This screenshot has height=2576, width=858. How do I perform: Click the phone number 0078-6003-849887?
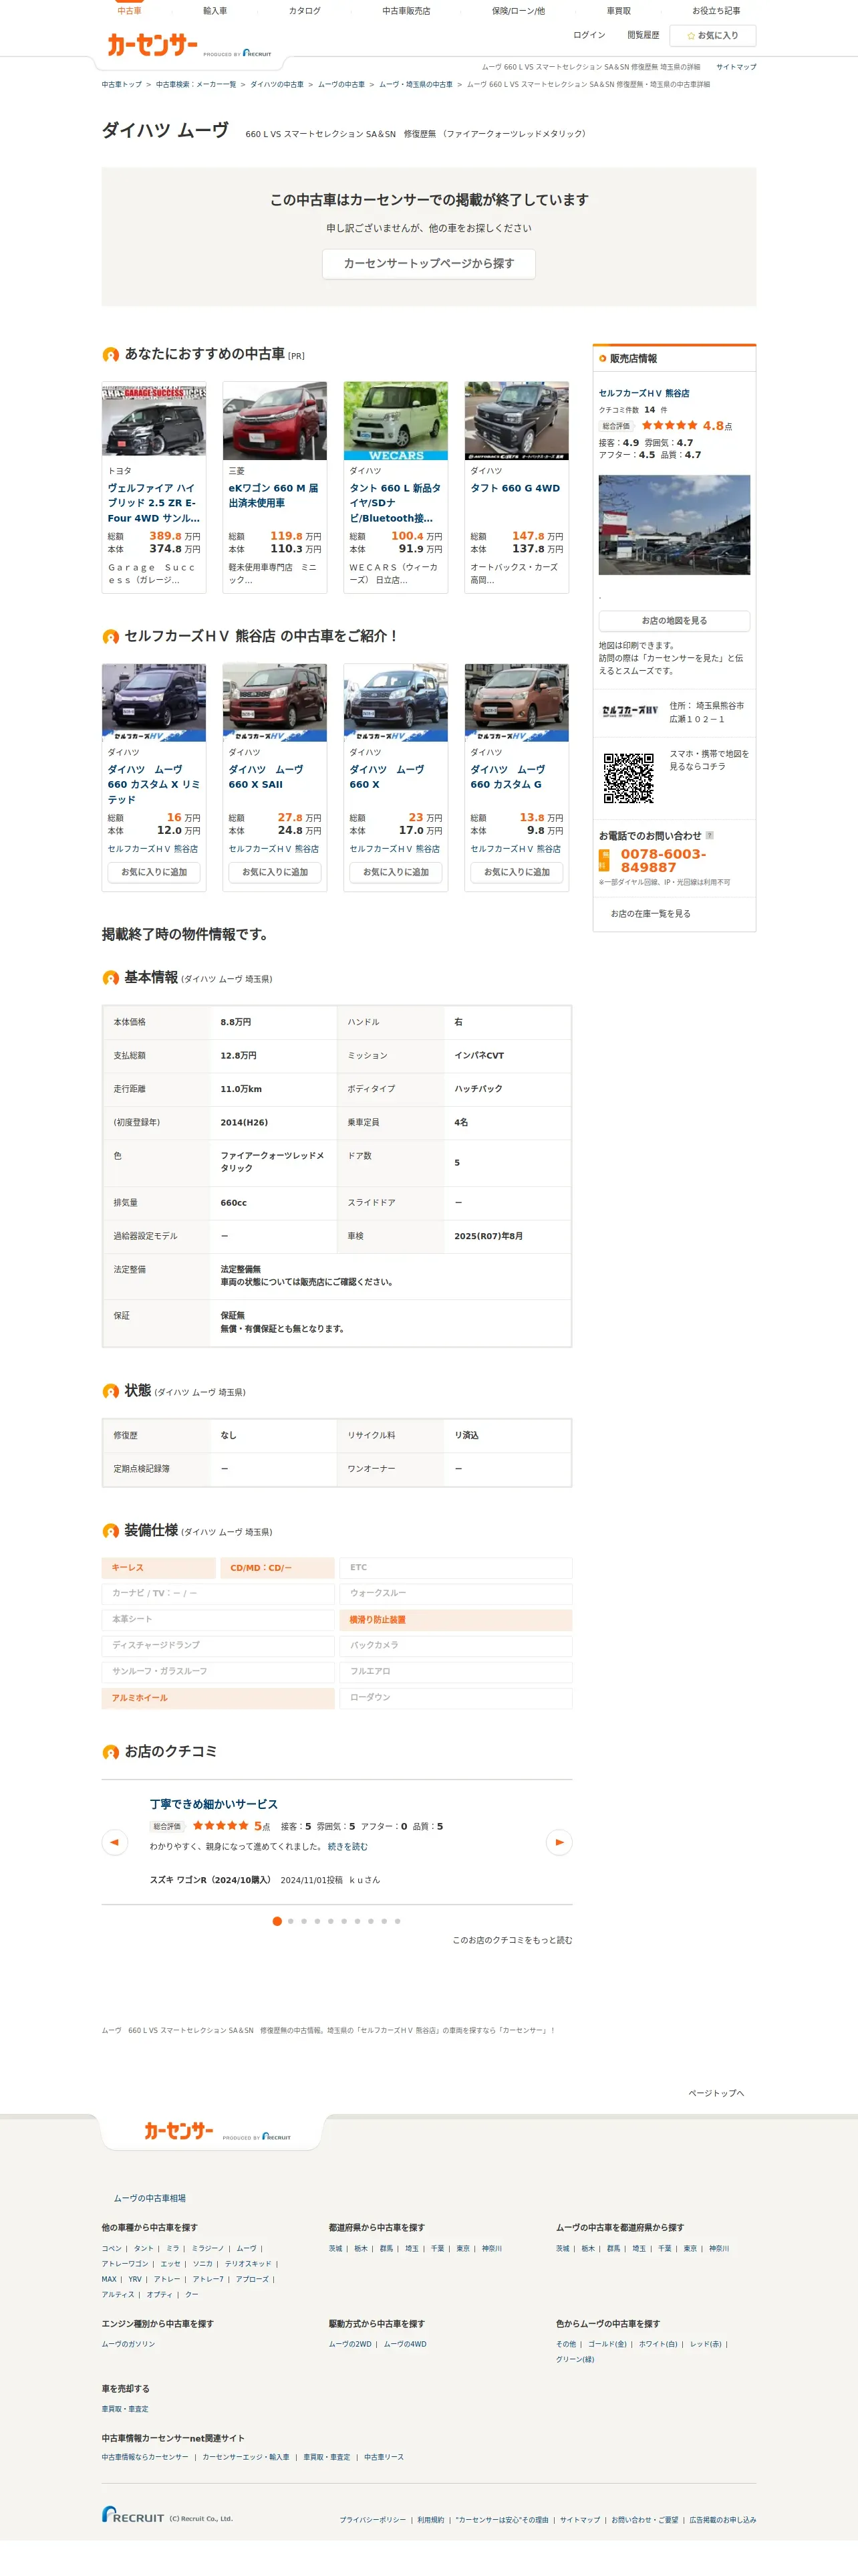click(664, 861)
